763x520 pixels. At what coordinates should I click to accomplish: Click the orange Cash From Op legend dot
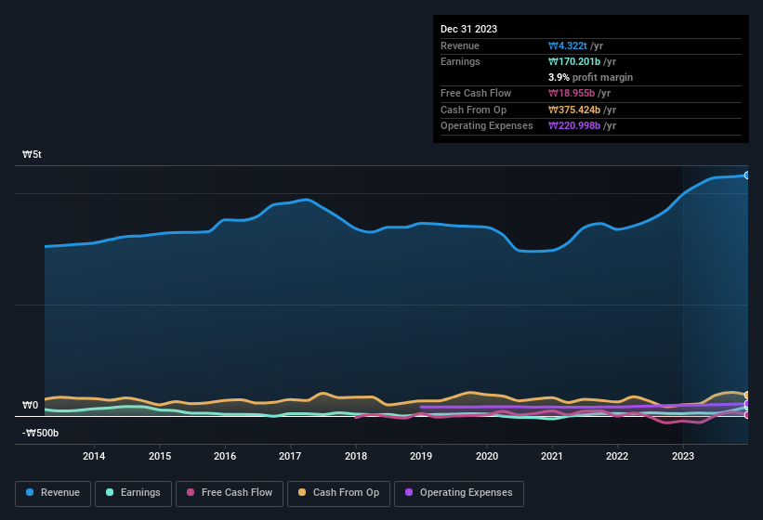coord(303,492)
